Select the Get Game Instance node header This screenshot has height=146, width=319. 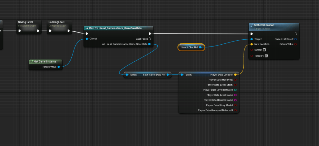click(x=45, y=61)
